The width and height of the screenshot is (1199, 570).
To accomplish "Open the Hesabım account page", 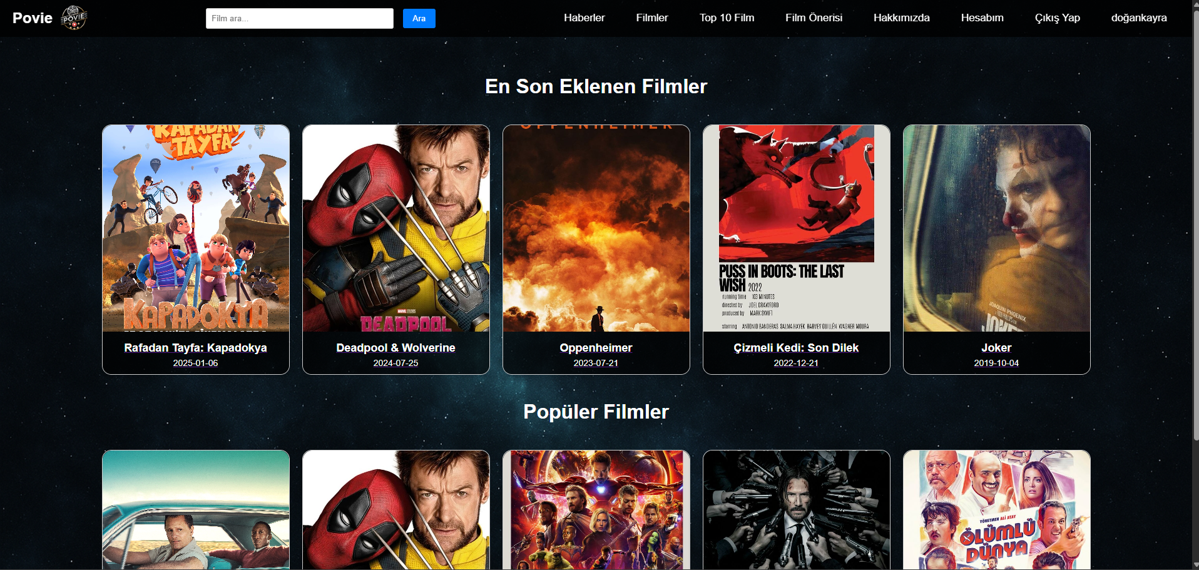I will pyautogui.click(x=981, y=18).
